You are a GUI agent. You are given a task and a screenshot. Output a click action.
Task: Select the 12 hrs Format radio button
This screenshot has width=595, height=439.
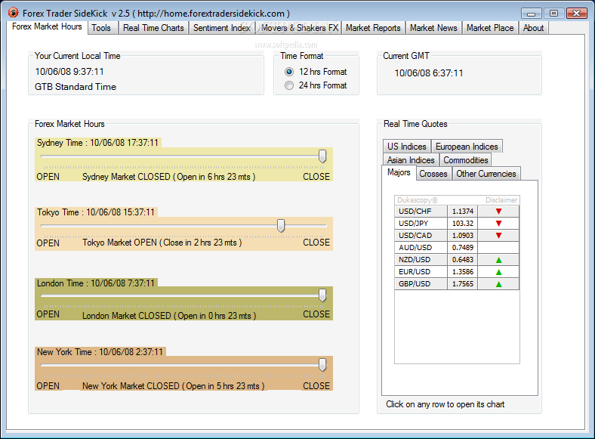289,72
